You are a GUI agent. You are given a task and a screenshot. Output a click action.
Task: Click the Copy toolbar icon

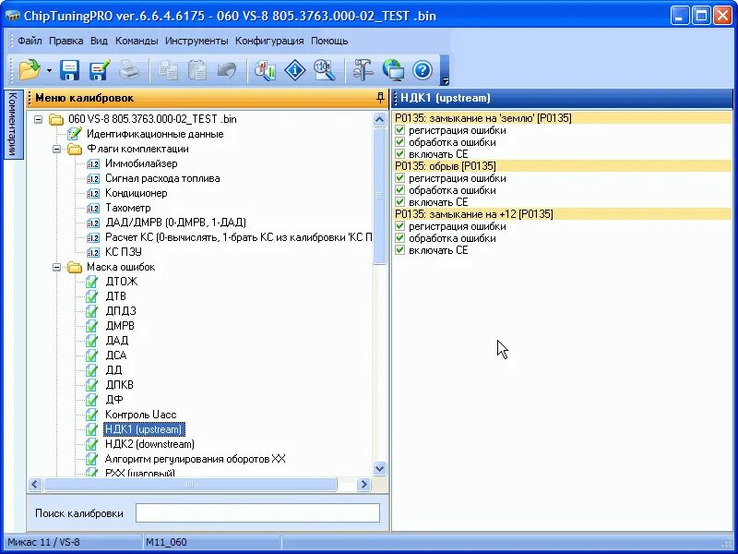click(168, 70)
